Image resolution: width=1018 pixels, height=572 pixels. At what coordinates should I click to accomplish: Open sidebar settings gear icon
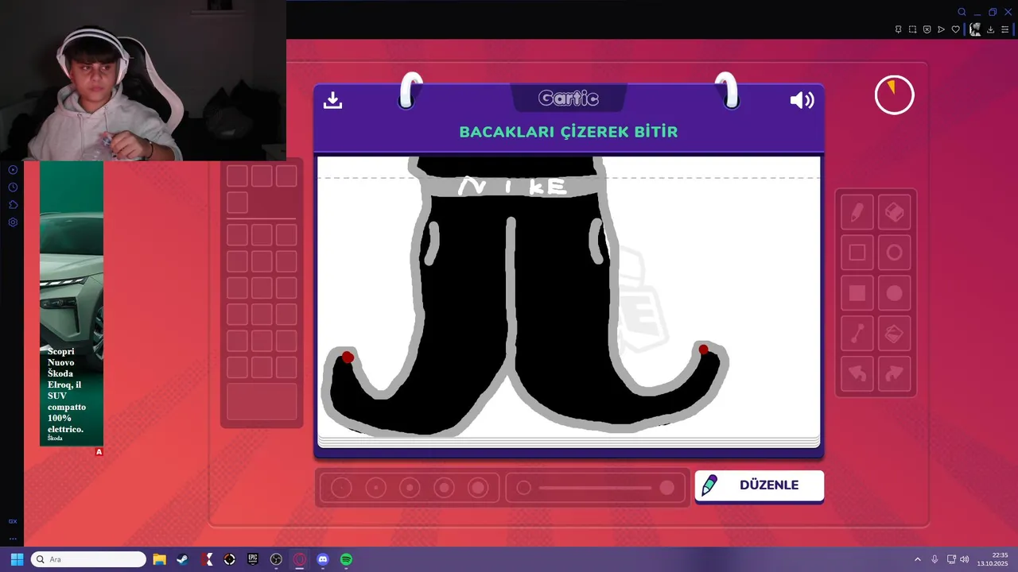coord(13,222)
